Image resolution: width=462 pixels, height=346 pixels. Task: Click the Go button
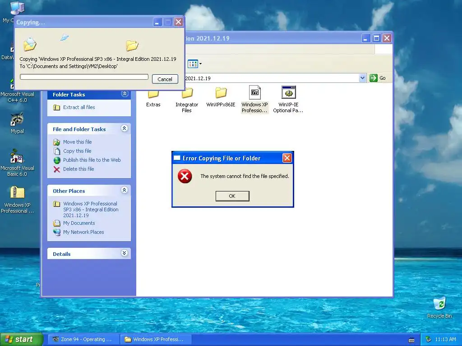pyautogui.click(x=378, y=78)
